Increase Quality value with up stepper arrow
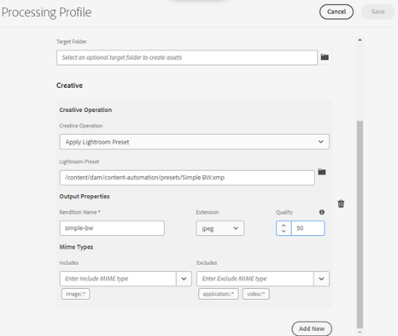 tap(284, 225)
